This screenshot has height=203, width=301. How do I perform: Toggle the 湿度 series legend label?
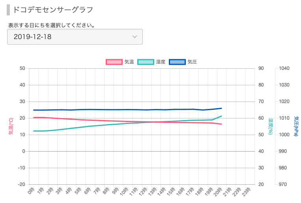pos(161,62)
